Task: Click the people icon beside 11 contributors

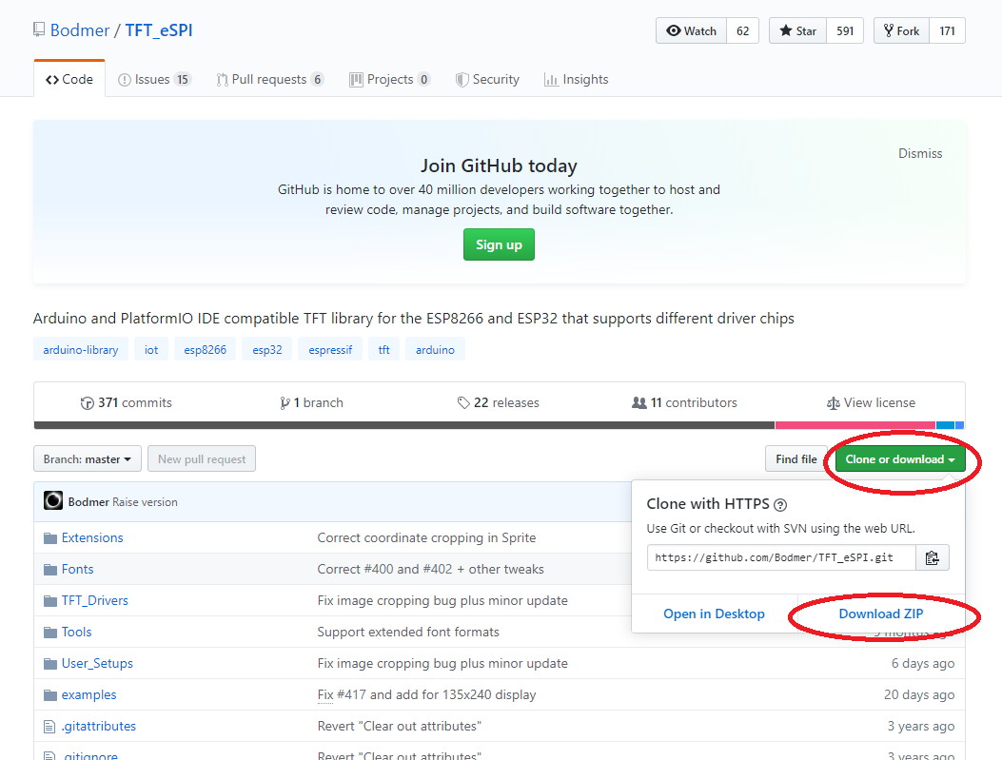Action: click(x=639, y=403)
